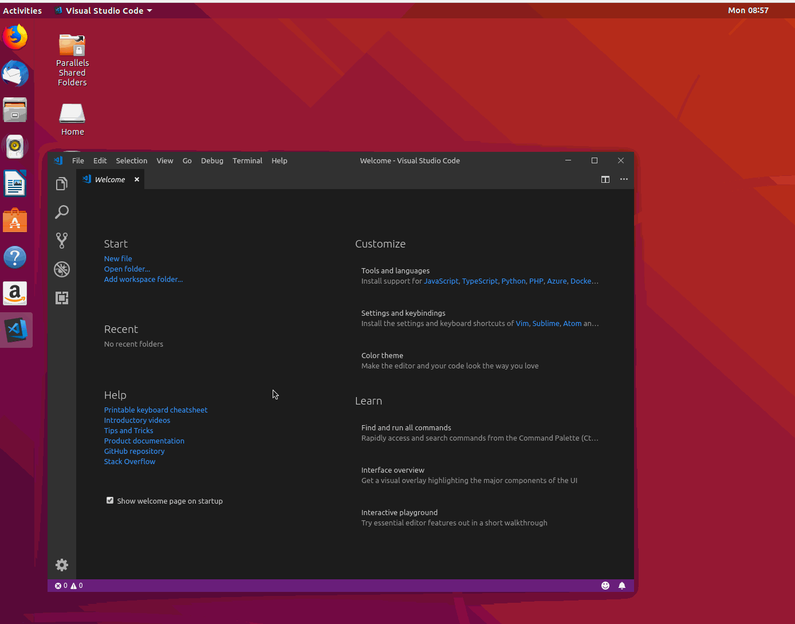795x624 pixels.
Task: Launch Firefox from the Ubuntu dock
Action: tap(15, 37)
